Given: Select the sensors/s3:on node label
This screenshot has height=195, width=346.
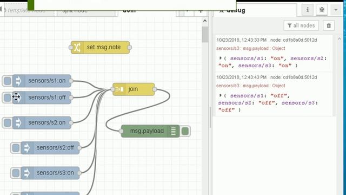Looking at the screenshot, I should pyautogui.click(x=55, y=173).
